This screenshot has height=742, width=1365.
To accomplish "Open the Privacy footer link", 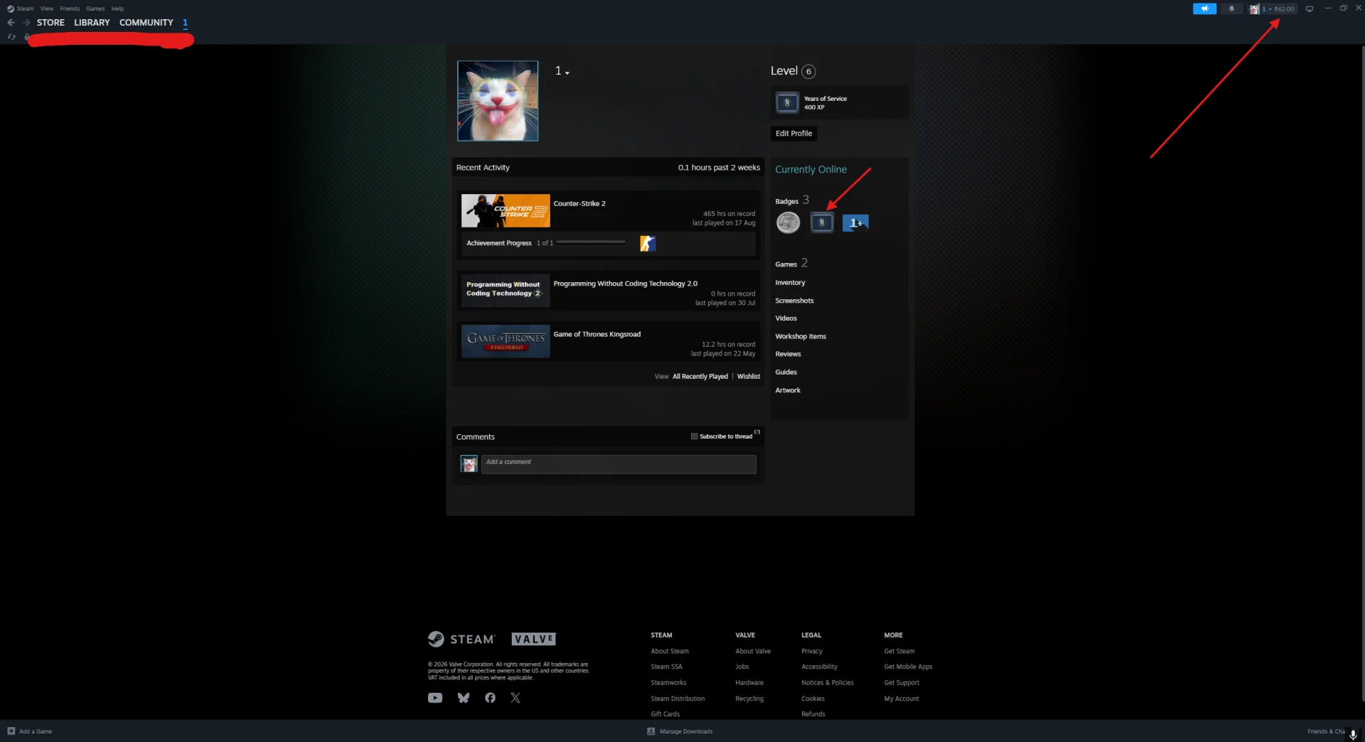I will [812, 651].
